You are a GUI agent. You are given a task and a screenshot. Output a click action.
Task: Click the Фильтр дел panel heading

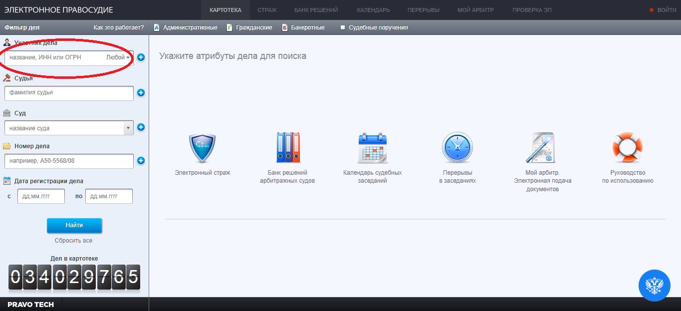pos(22,27)
